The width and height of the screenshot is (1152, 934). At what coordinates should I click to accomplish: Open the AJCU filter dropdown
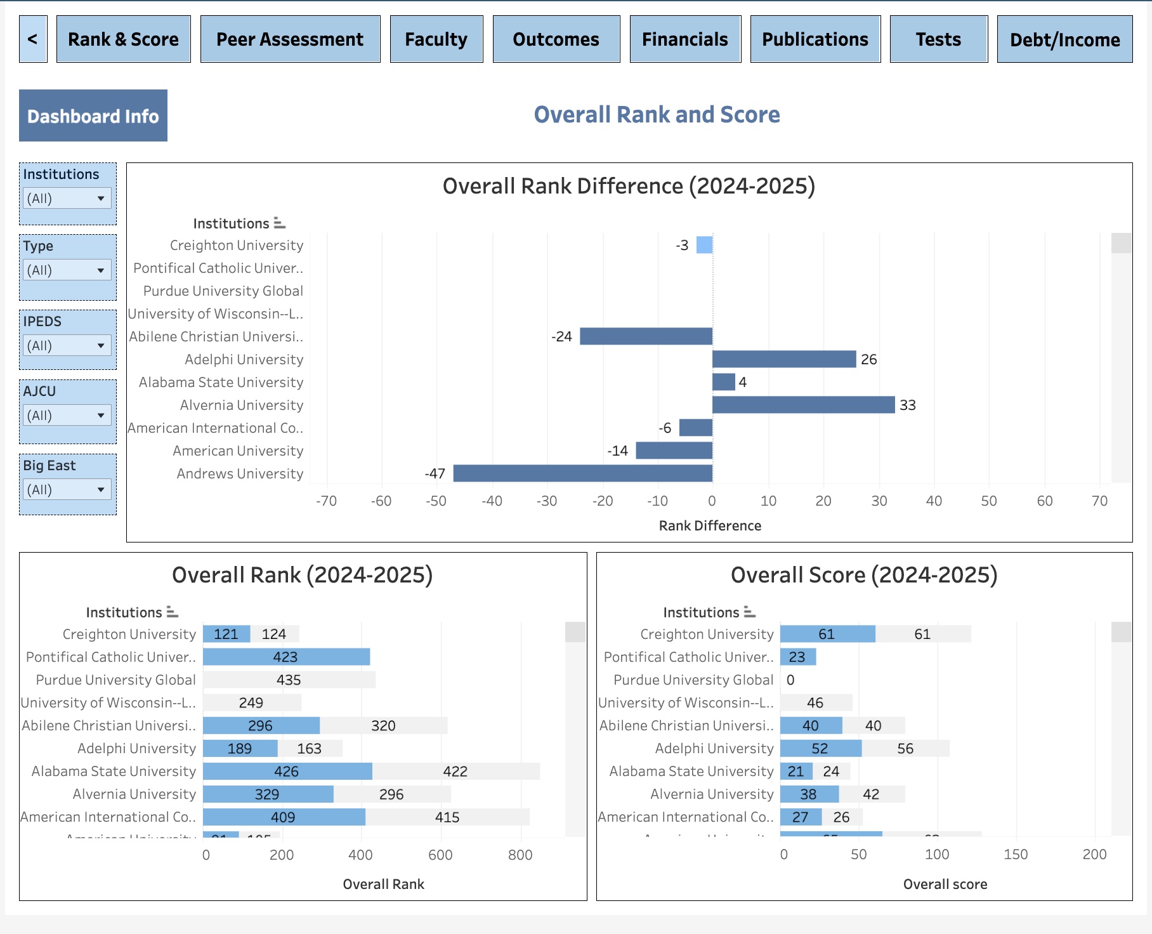[67, 415]
